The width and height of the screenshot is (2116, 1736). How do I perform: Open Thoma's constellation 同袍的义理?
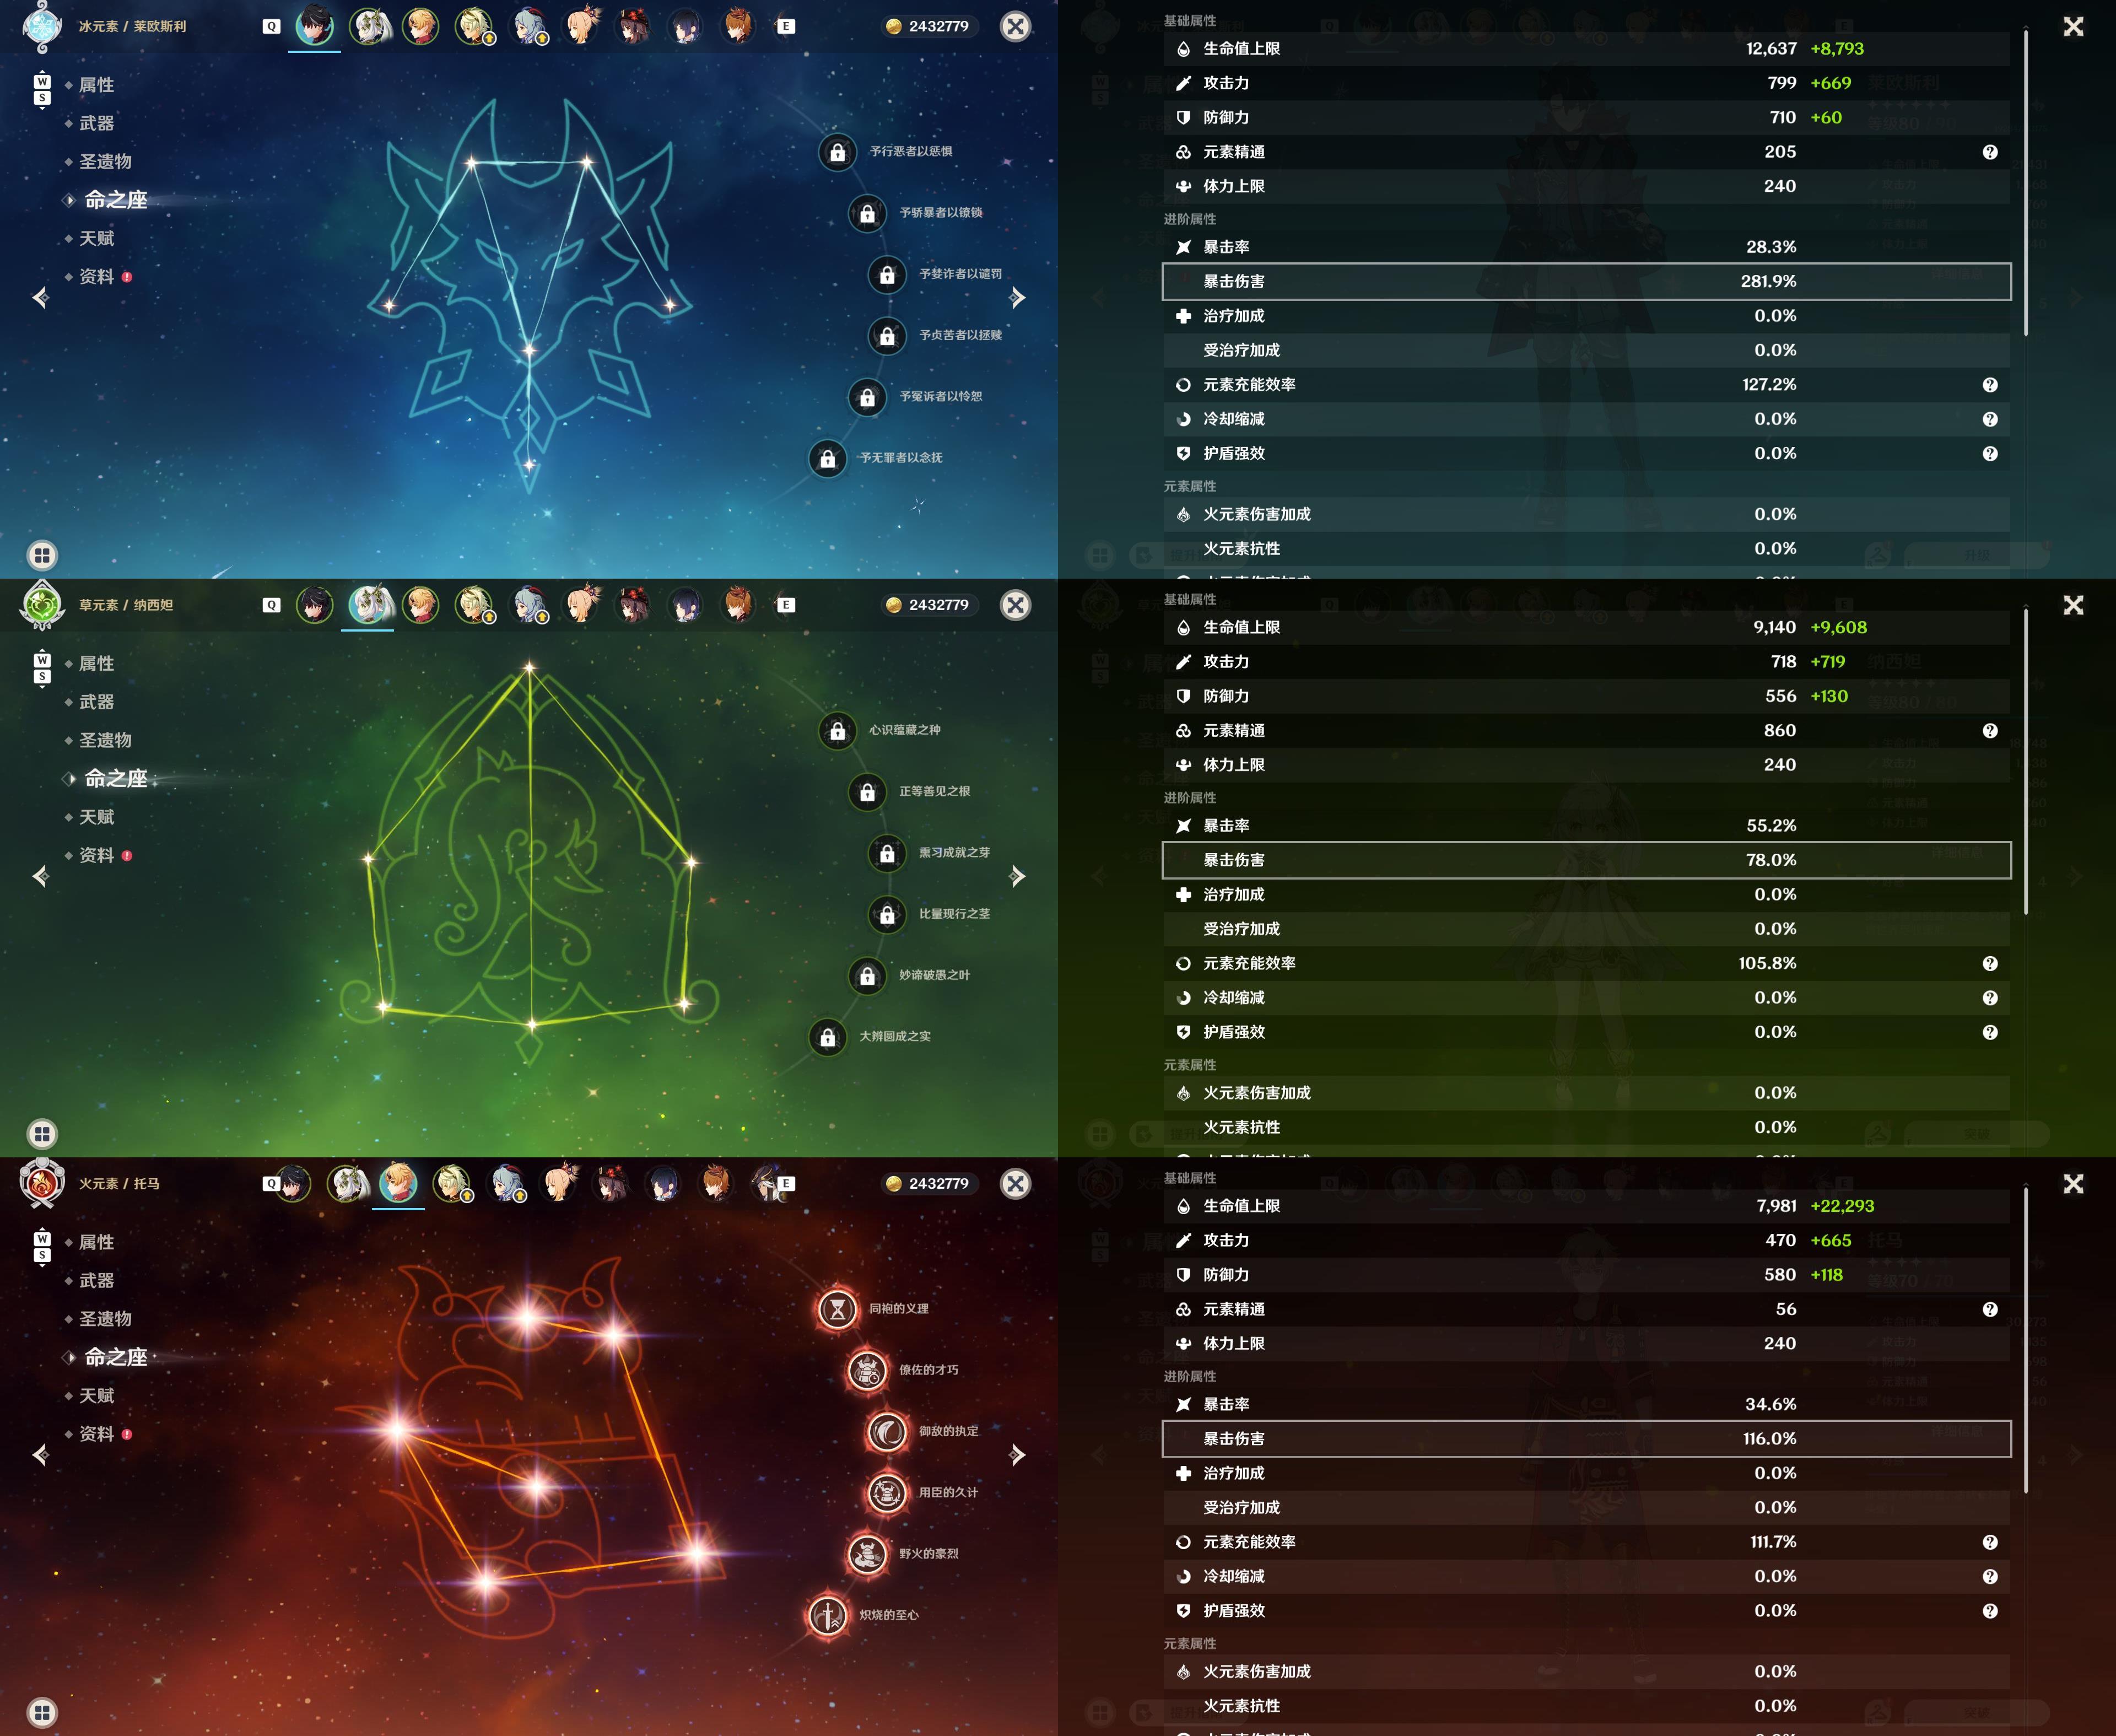pos(837,1309)
